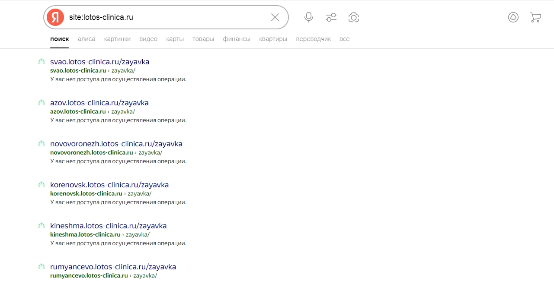The height and width of the screenshot is (281, 554).
Task: Open azov.lotos-clinica.ru/zayavka result title
Action: click(99, 103)
